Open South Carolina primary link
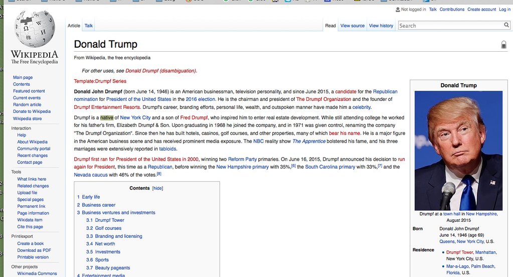513x277 pixels. coord(330,167)
